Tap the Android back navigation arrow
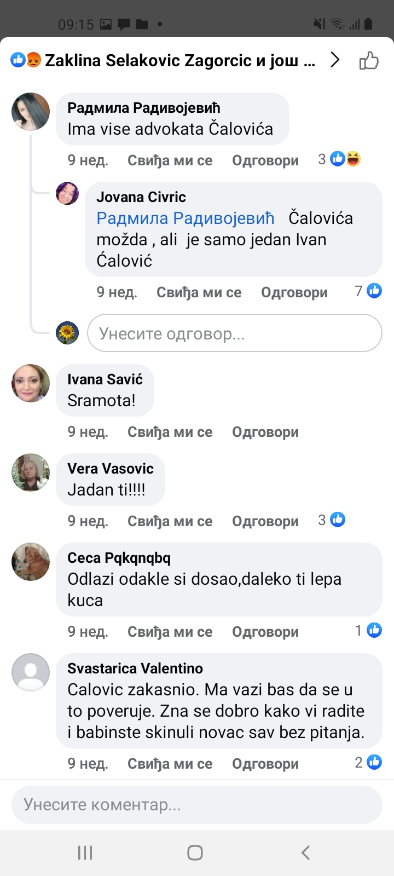This screenshot has width=394, height=876. pos(306,852)
